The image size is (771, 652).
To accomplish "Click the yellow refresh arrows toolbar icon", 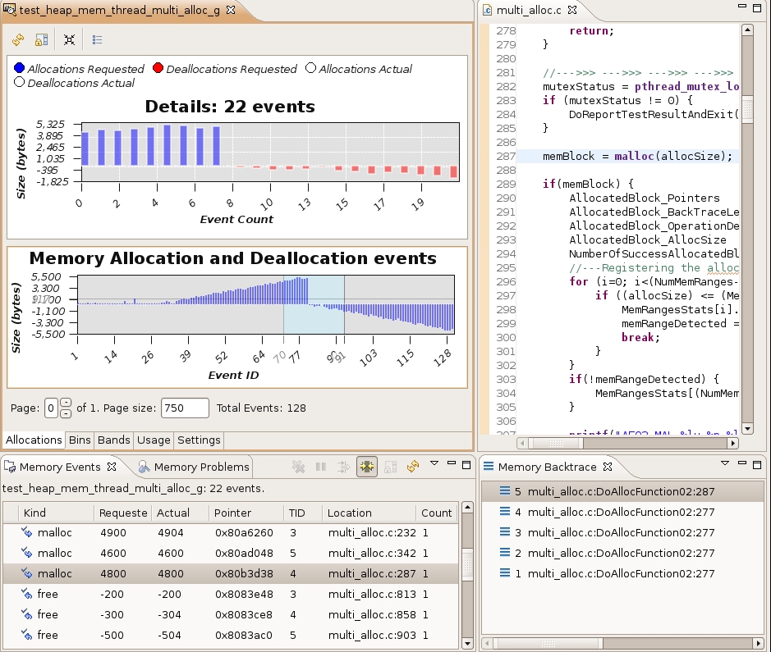I will click(18, 39).
